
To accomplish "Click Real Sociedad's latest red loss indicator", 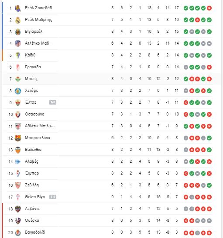I will [x=209, y=8].
